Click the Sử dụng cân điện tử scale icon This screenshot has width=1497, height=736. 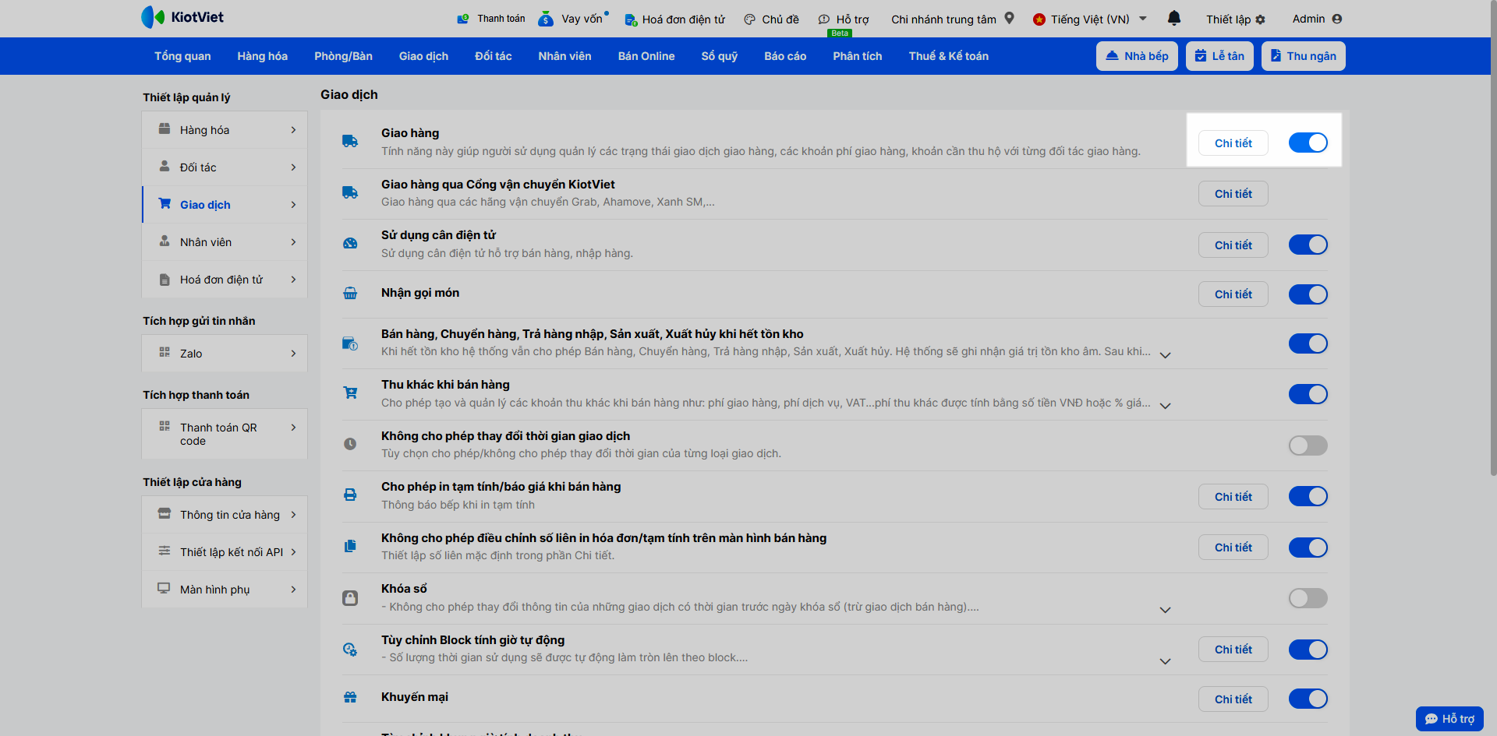pos(350,244)
